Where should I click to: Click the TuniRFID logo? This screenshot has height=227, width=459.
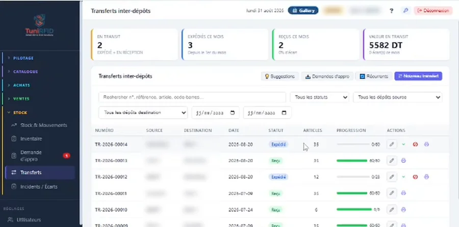coord(39,25)
